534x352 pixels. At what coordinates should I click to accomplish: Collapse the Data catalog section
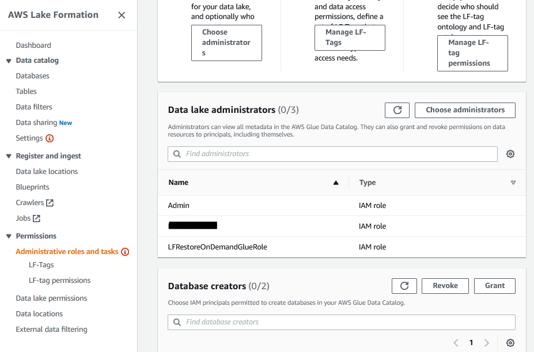coord(9,61)
